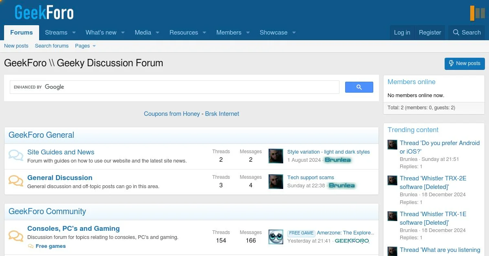Open the 'Whistler TRX-1E software [Deleted]' thread
This screenshot has width=489, height=256.
pos(433,218)
